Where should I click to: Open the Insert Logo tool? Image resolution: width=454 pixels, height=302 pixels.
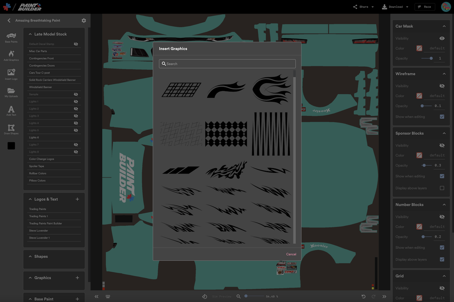click(11, 74)
